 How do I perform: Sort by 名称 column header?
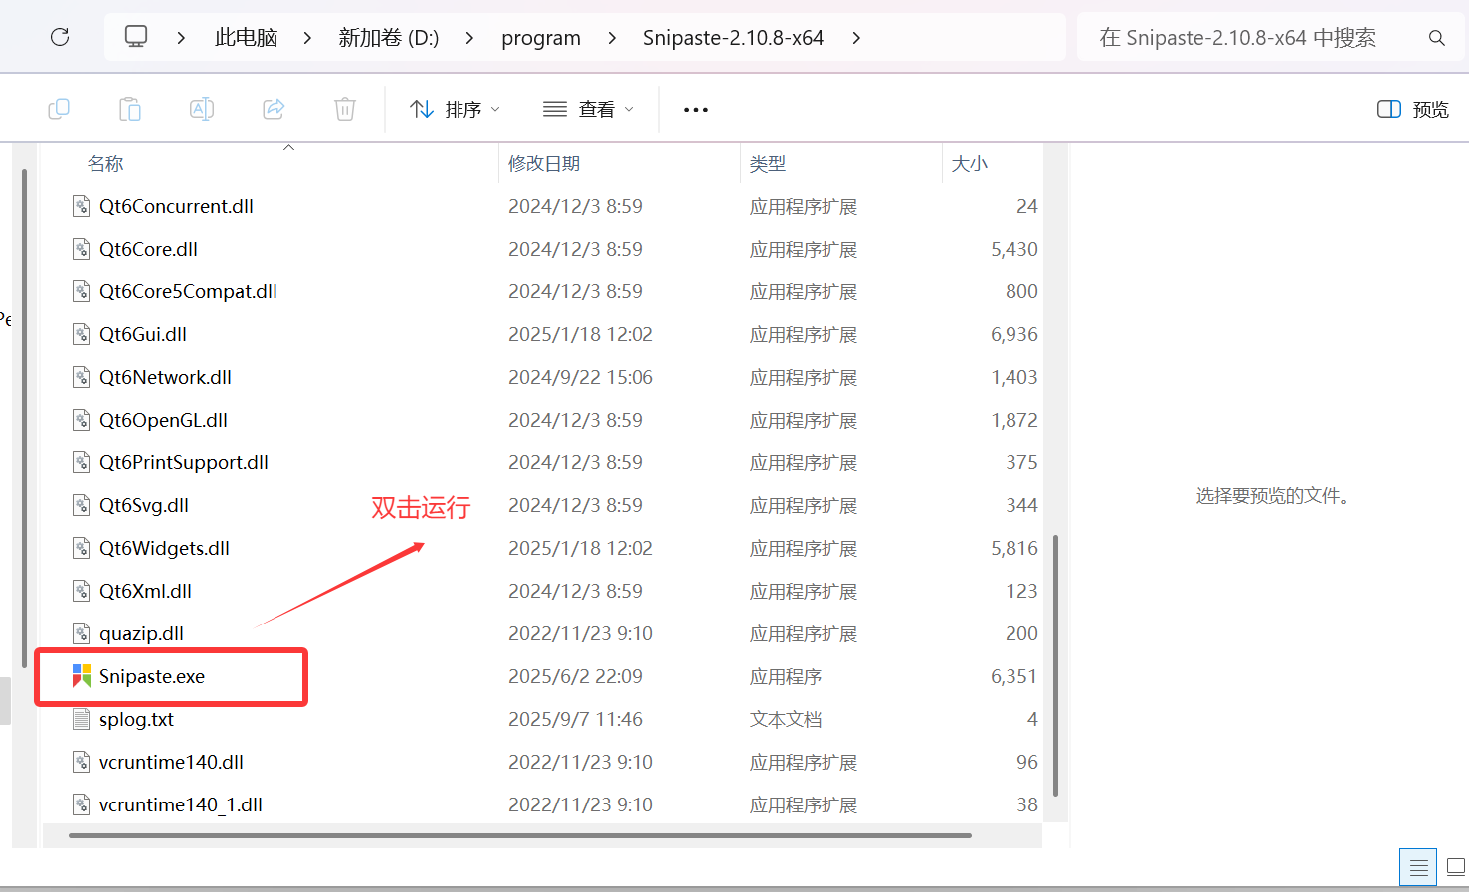tap(105, 164)
